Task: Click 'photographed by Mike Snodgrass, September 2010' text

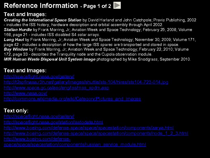Action: (143, 59)
